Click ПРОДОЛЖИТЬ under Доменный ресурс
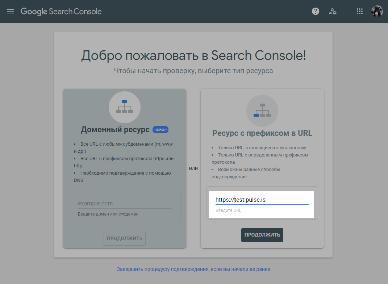This screenshot has width=388, height=284. click(125, 238)
